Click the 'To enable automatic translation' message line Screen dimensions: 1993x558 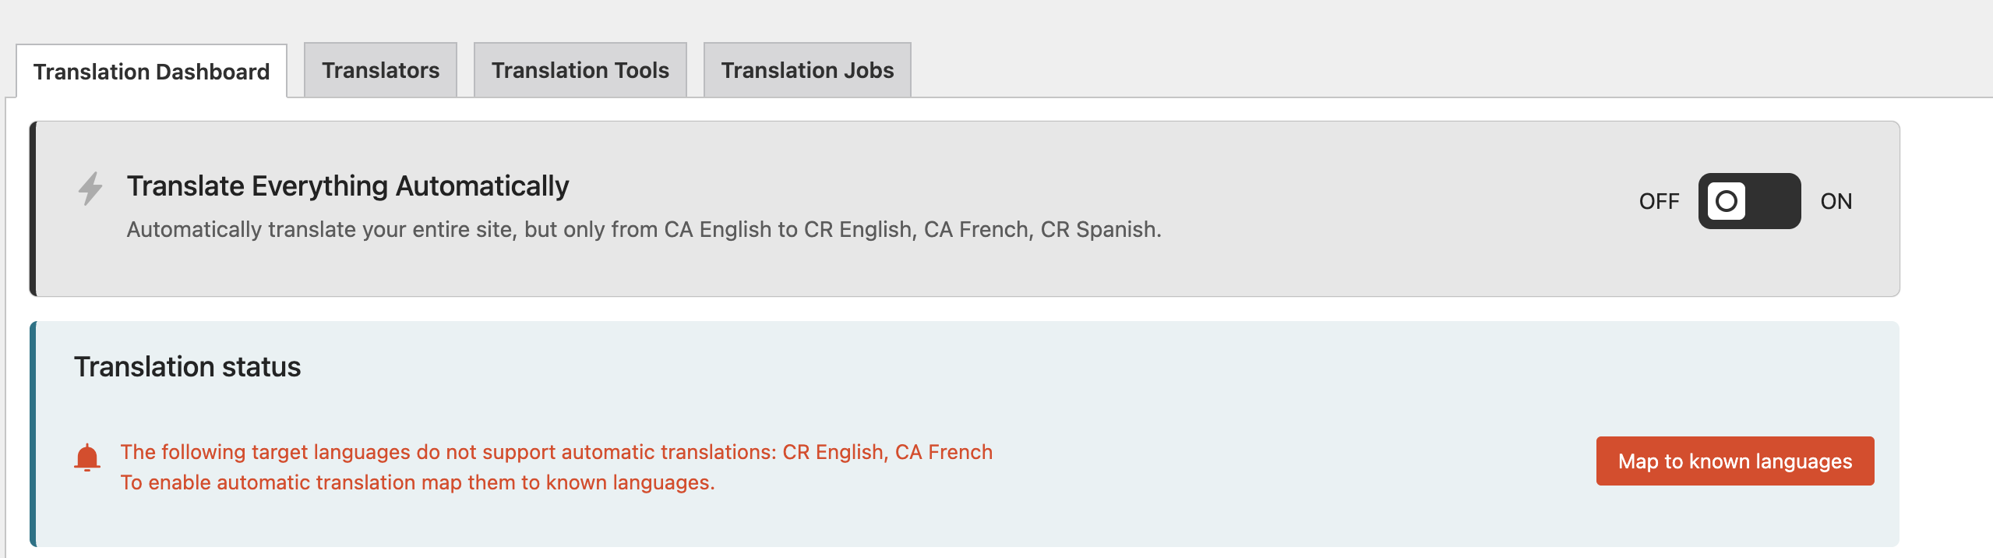pyautogui.click(x=418, y=483)
